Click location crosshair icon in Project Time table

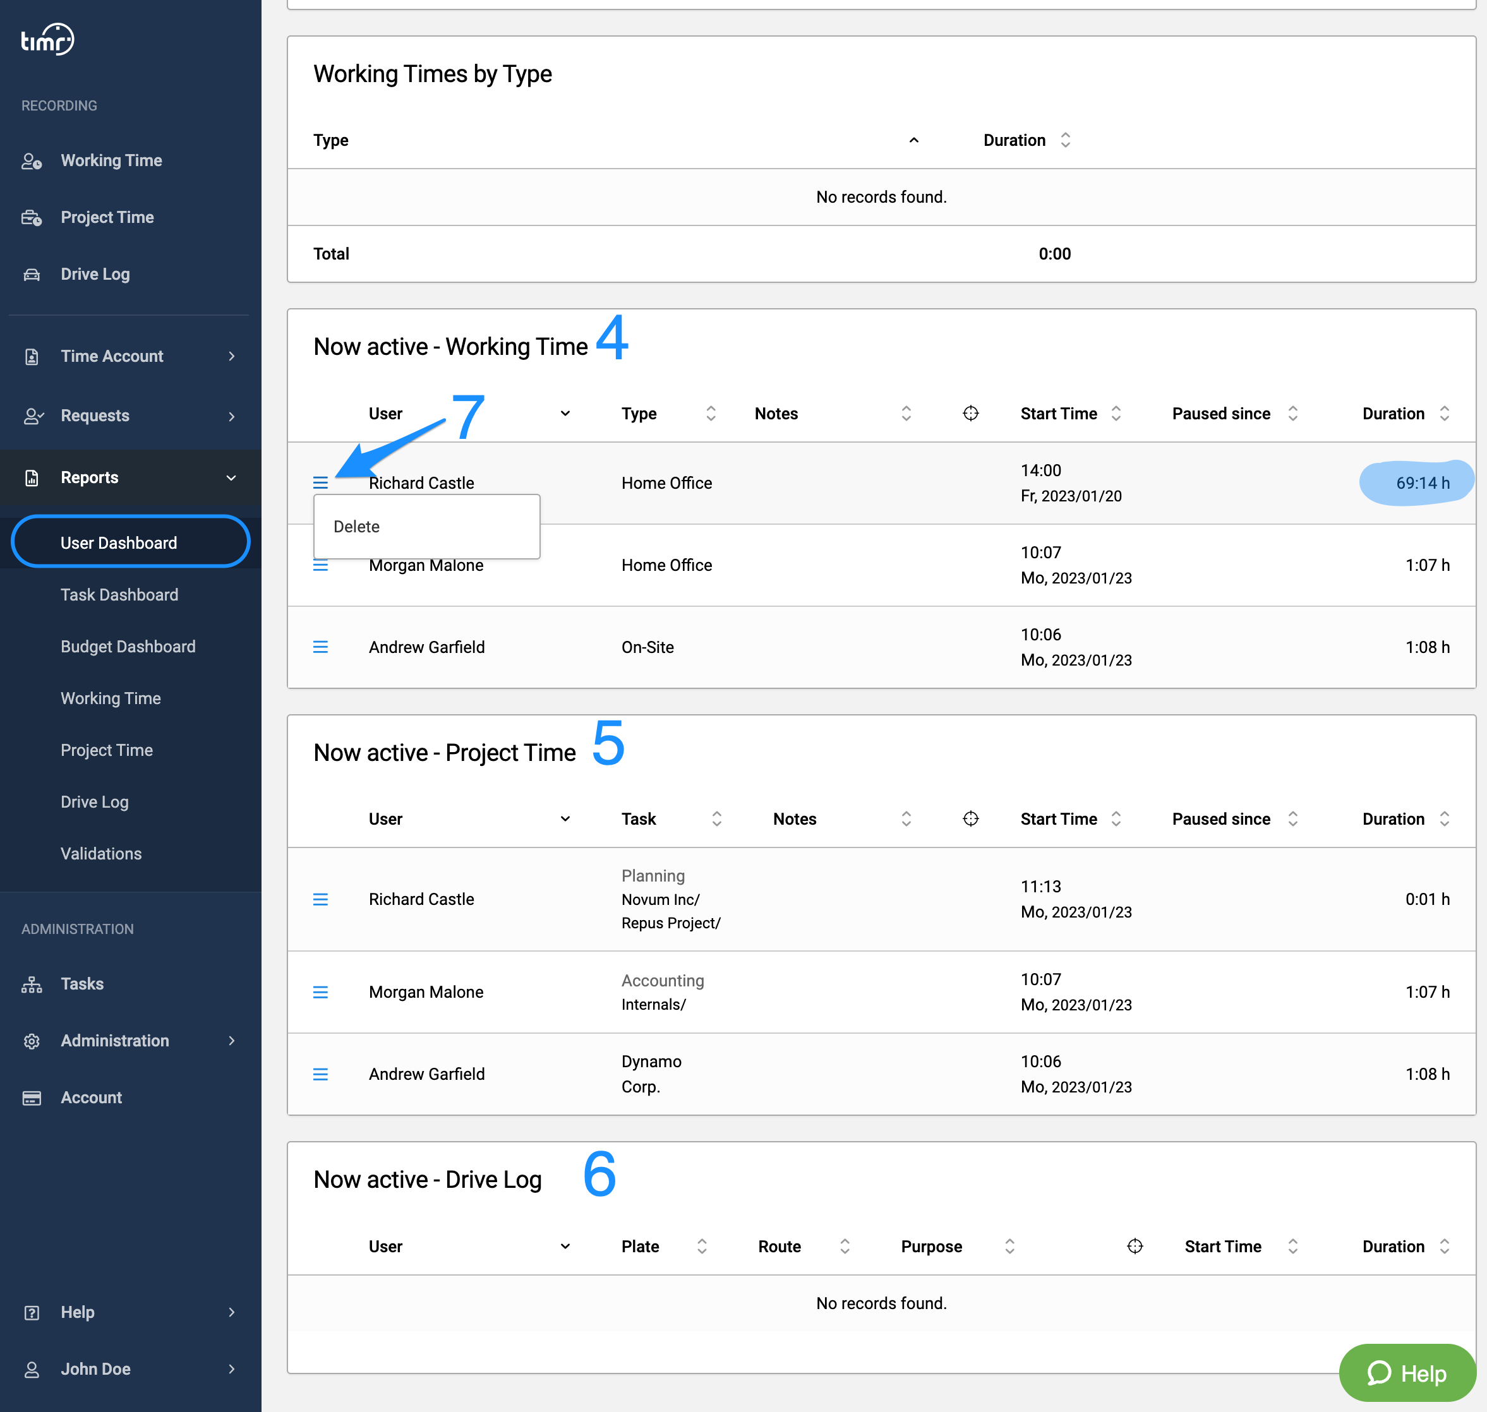pos(970,819)
